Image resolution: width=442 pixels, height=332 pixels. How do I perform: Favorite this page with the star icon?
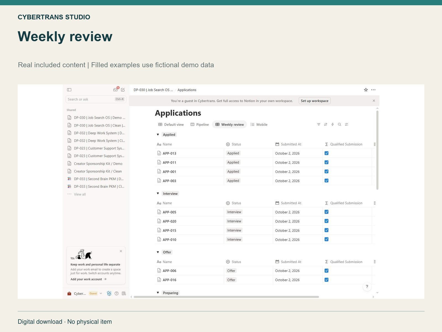[x=366, y=90]
